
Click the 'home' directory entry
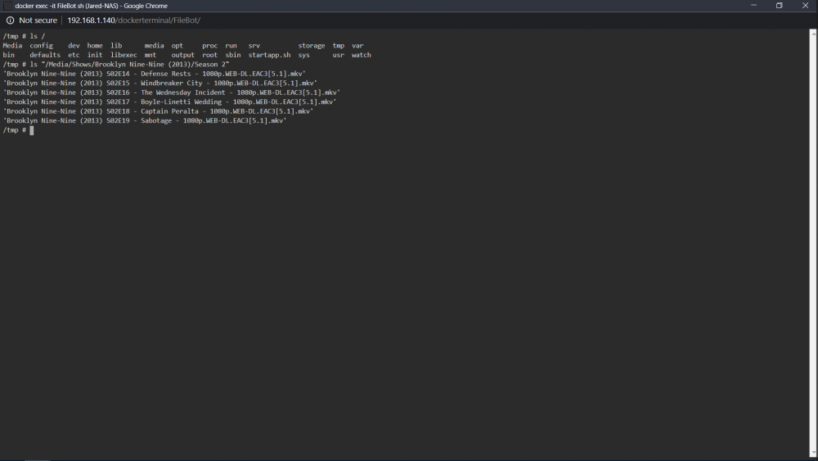[95, 45]
